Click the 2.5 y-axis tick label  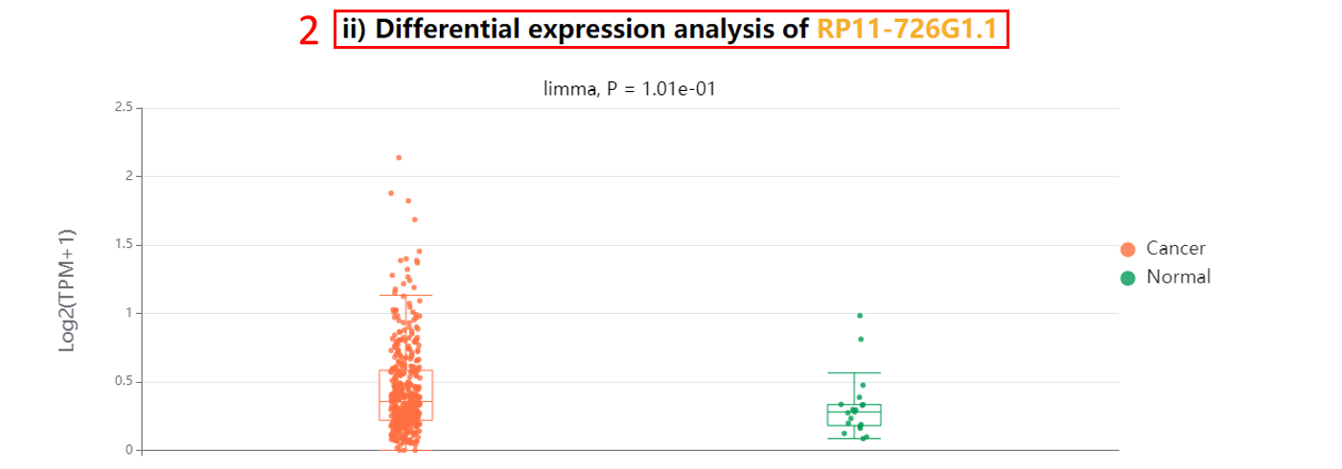(x=123, y=107)
